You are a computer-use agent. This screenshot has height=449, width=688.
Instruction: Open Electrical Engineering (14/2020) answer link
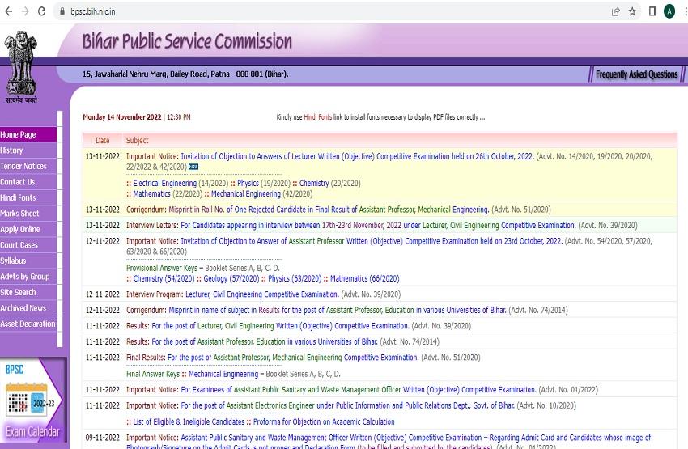pos(164,184)
